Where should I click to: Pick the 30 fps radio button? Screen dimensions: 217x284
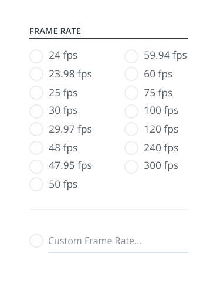pyautogui.click(x=36, y=111)
